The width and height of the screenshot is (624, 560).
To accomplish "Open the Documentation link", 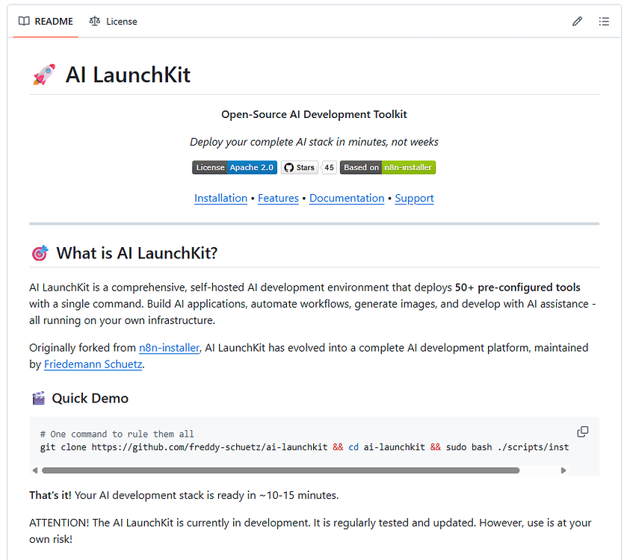I will pyautogui.click(x=347, y=198).
